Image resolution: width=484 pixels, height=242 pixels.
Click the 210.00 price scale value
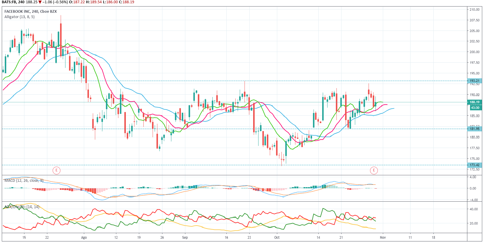[474, 9]
